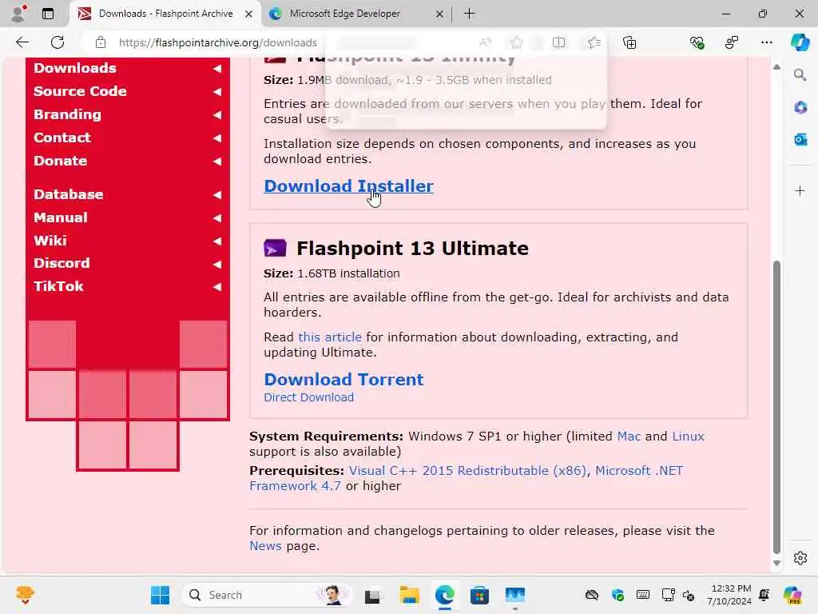Open Edge icon on taskbar
The image size is (818, 614).
pos(444,595)
